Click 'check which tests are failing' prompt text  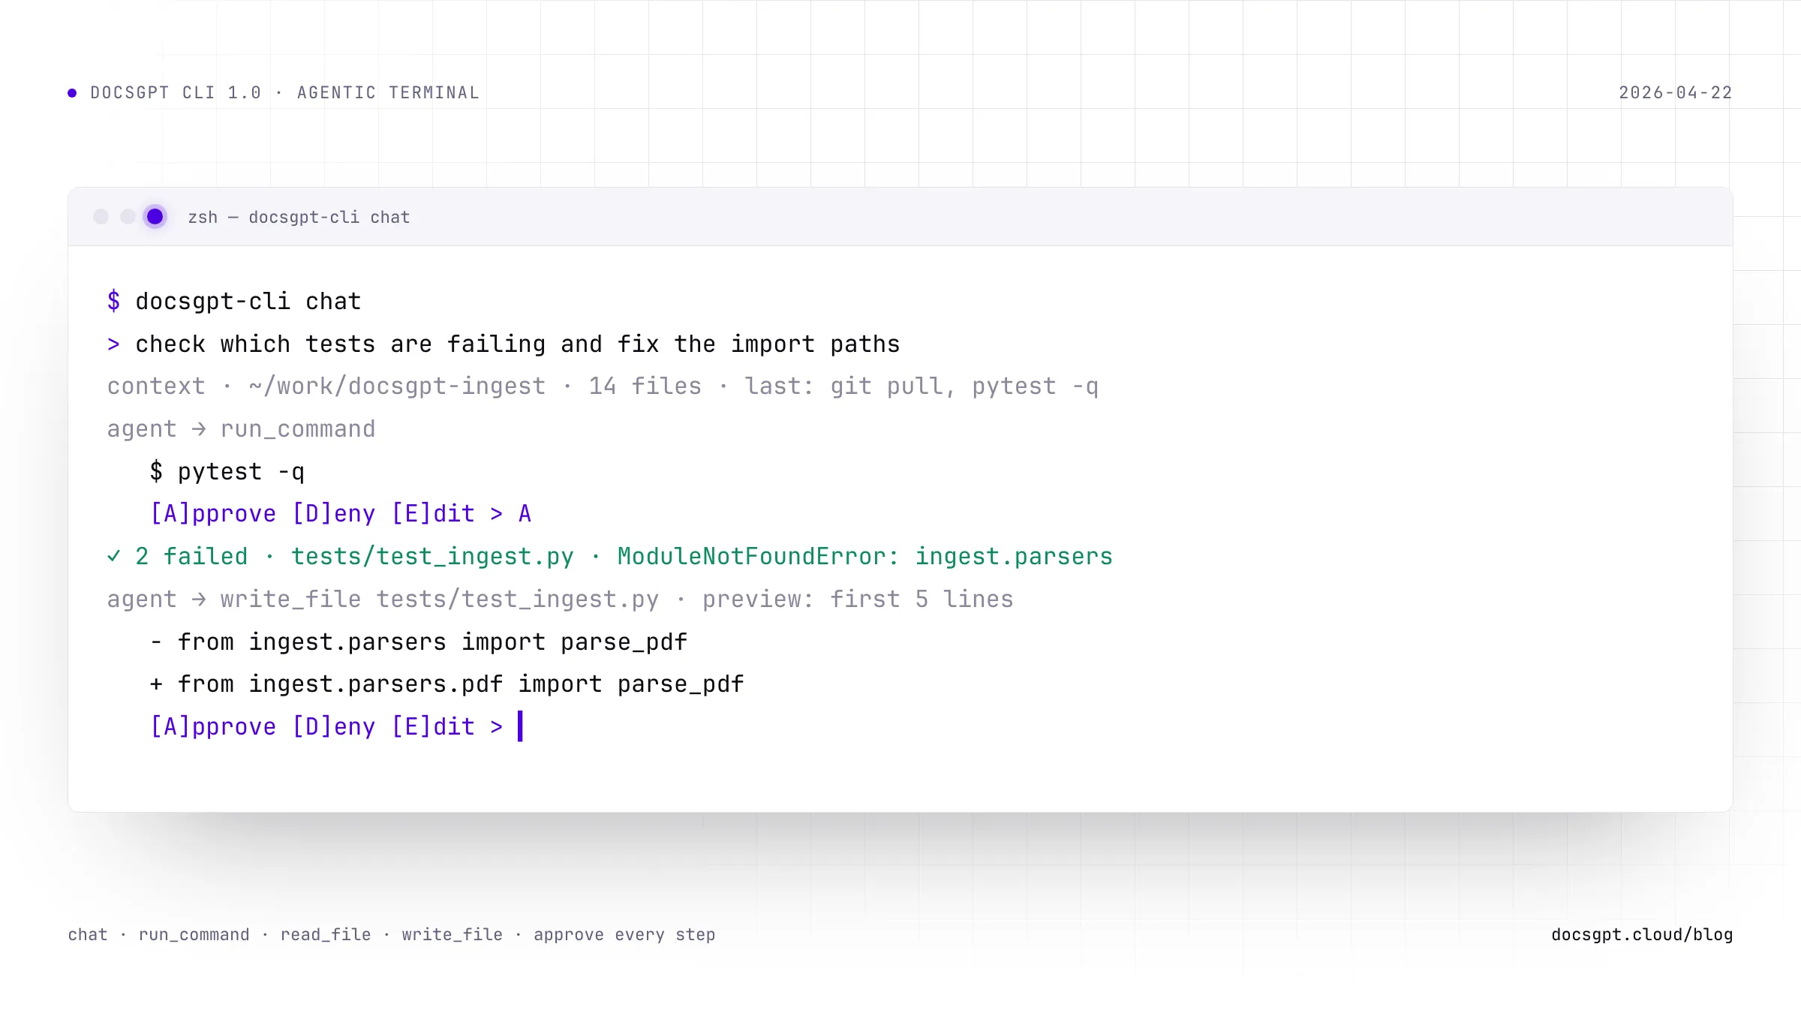(340, 344)
